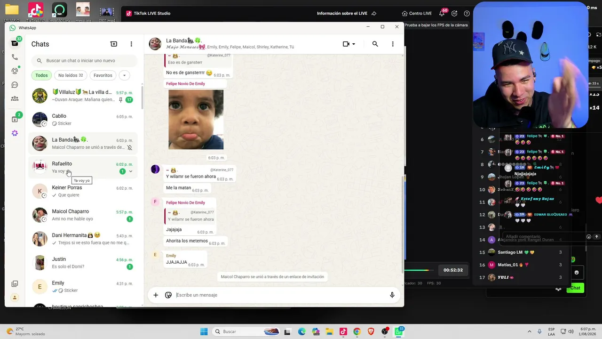Open the purple Meta AI flower icon
This screenshot has width=602, height=339.
click(x=15, y=133)
